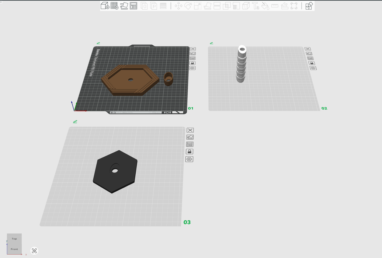The height and width of the screenshot is (258, 382).
Task: Arrange all objects via the toolbar icon
Action: coord(133,6)
